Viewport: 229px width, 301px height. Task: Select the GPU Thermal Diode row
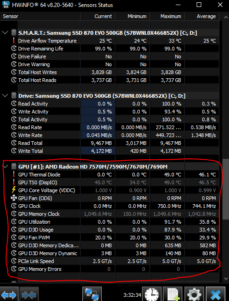[x=115, y=175]
